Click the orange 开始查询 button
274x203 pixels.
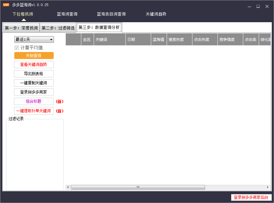[x=34, y=56]
